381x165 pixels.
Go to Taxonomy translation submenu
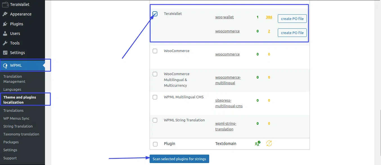pos(21,134)
